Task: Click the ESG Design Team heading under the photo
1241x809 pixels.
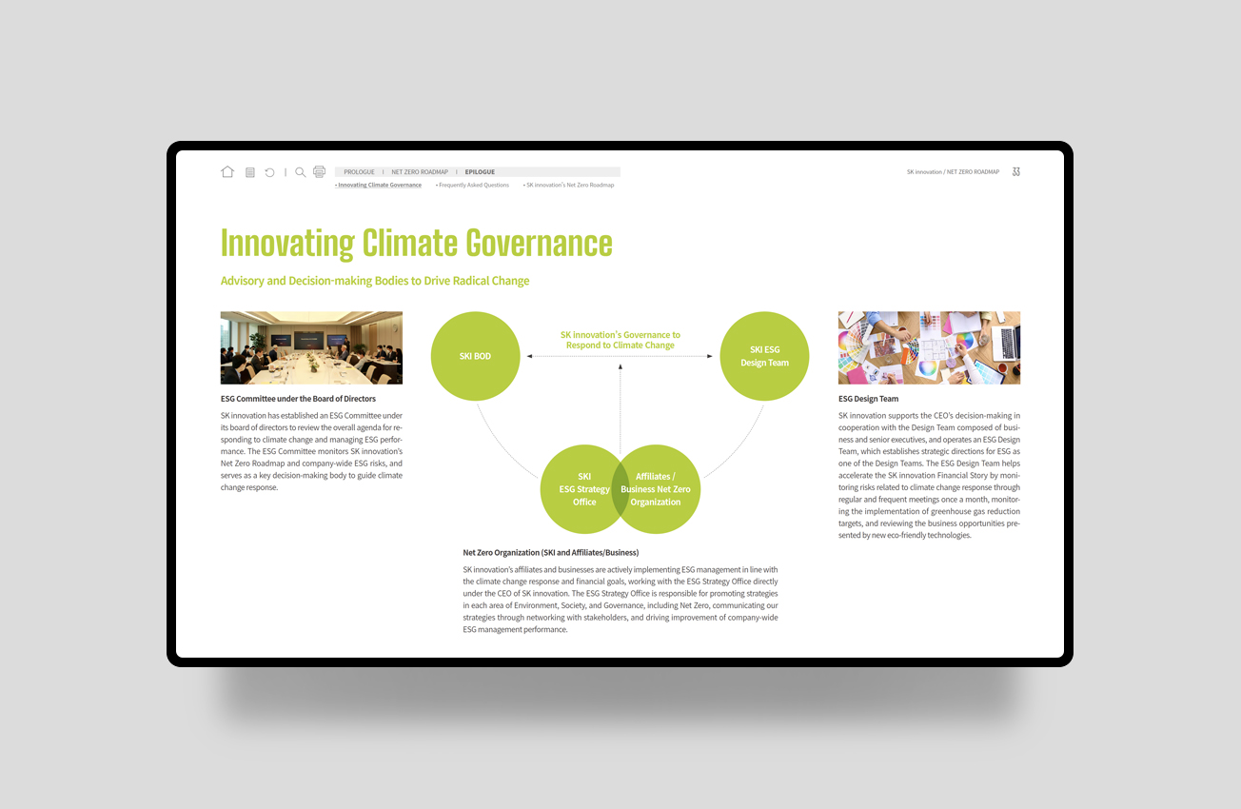Action: [868, 399]
